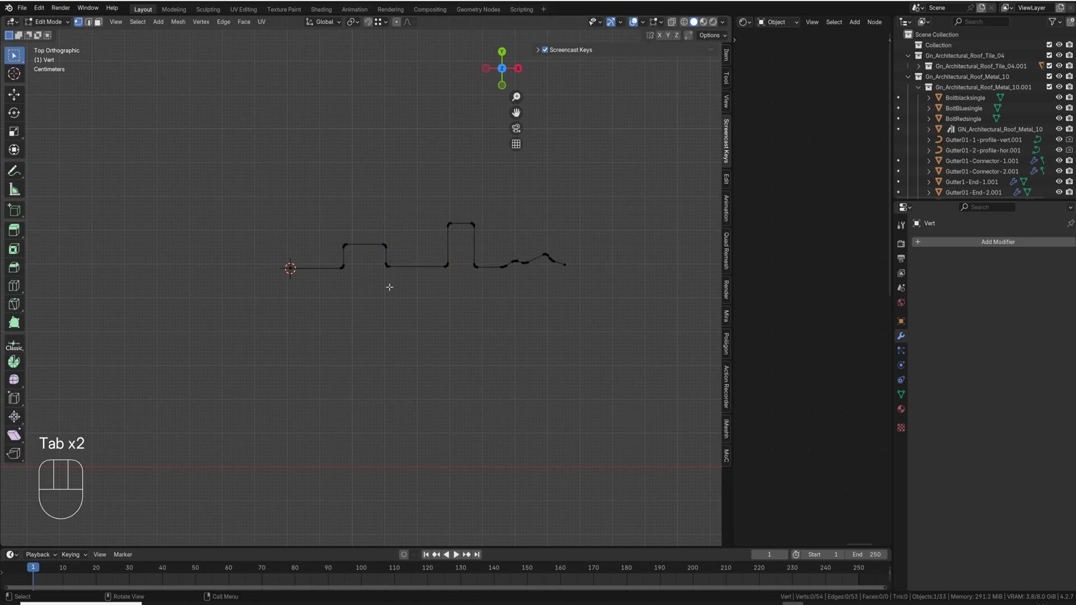Select the Inset Faces tool

coord(14,249)
